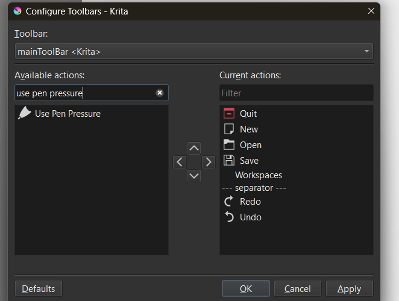Viewport: 399px width, 301px height.
Task: Select the Undo arrow icon
Action: coord(229,217)
